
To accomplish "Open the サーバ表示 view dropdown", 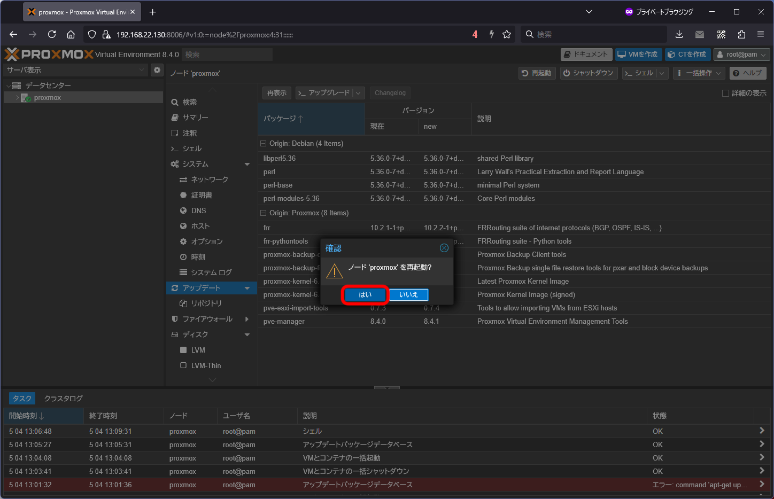I will [x=142, y=70].
